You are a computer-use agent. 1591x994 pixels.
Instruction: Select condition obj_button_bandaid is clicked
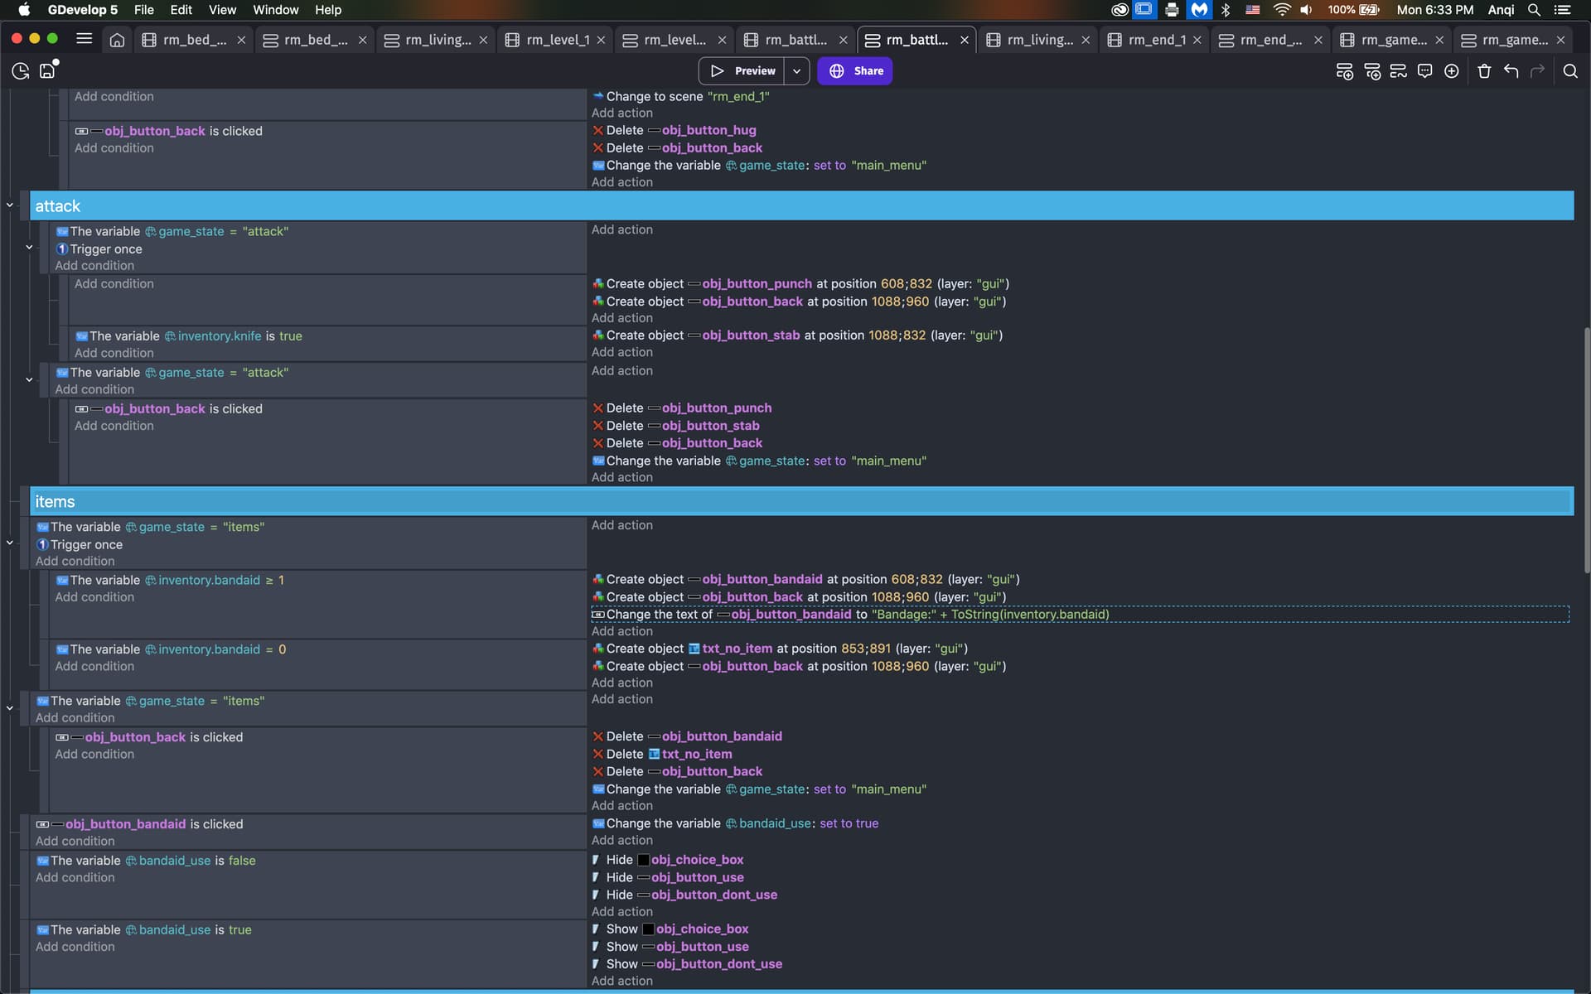tap(139, 824)
